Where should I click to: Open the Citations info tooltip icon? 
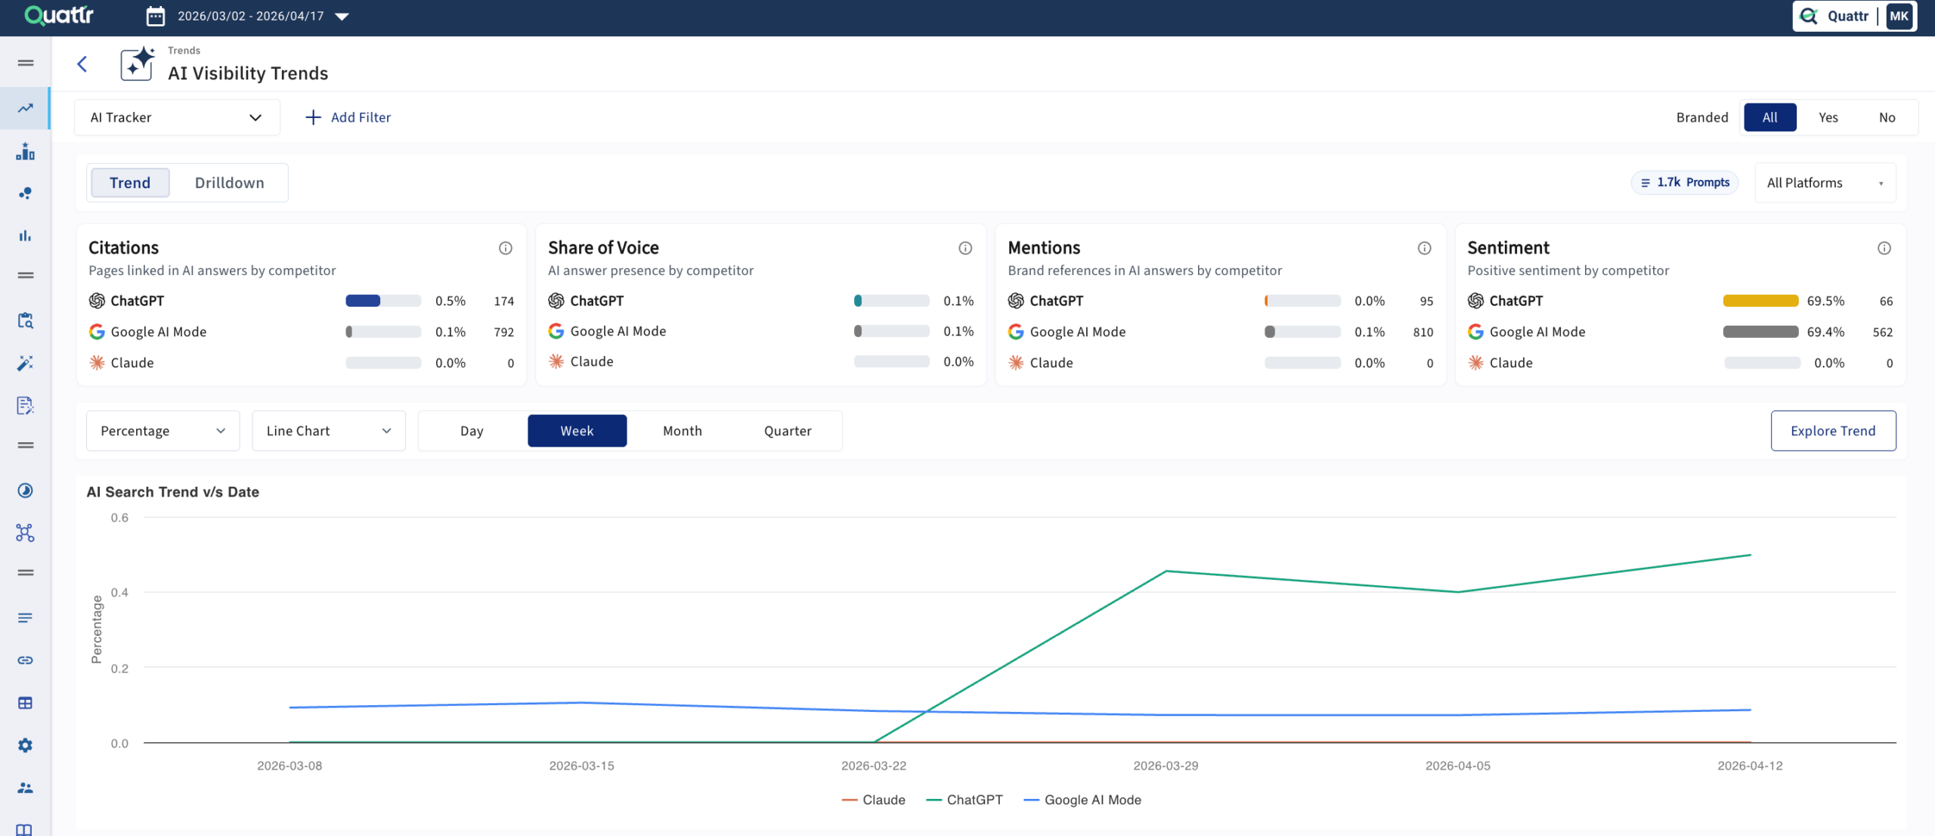[x=506, y=247]
